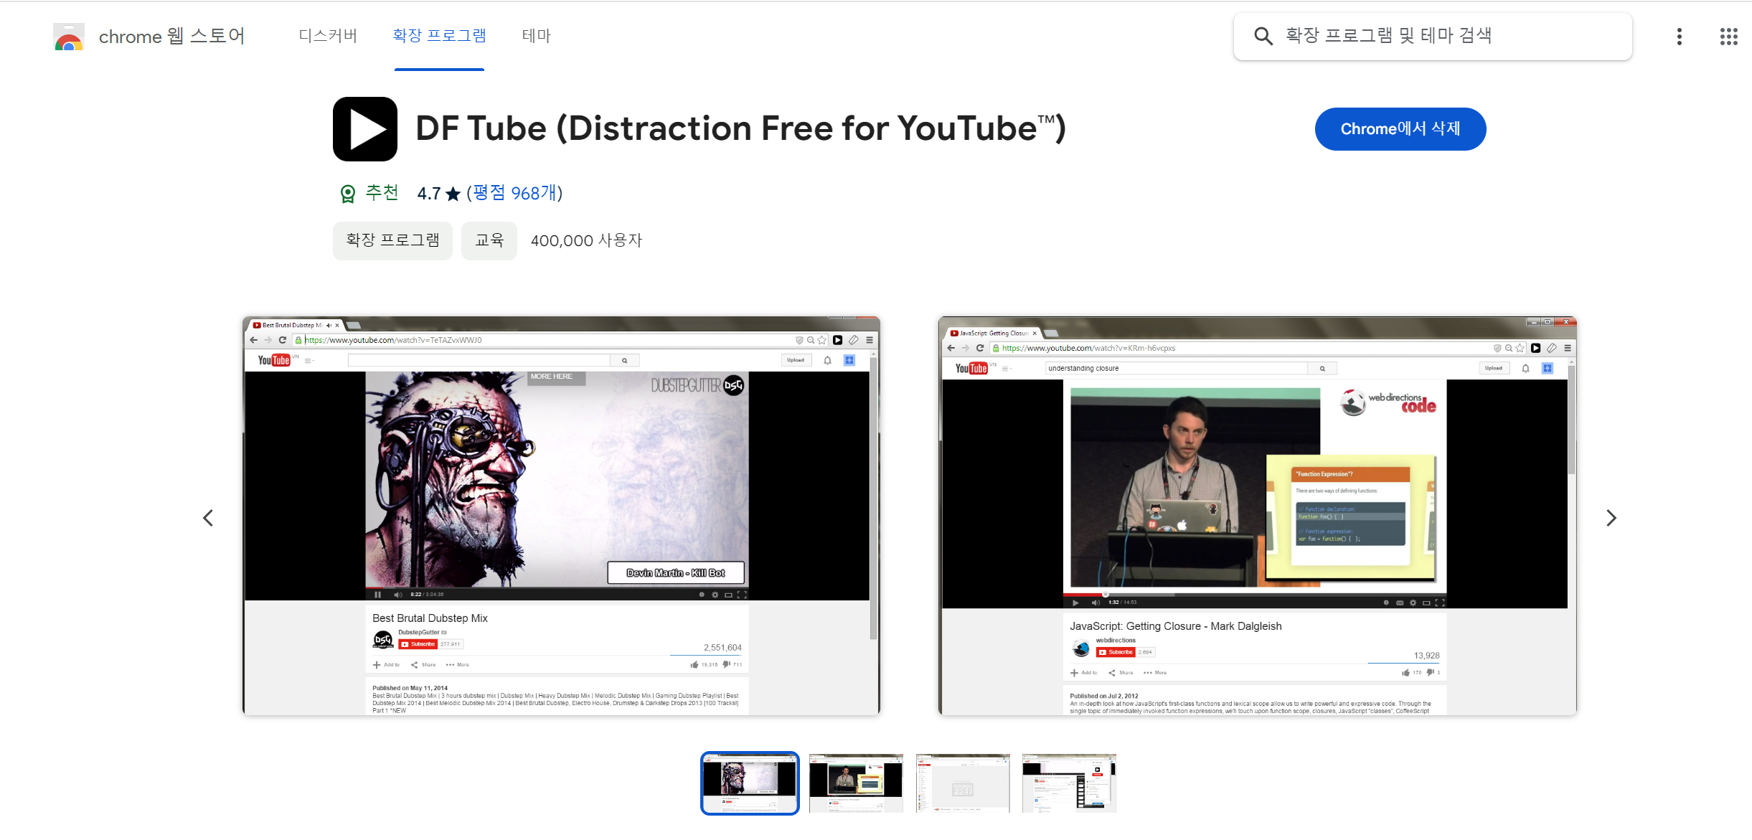Select the first screenshot thumbnail
Screen dimensions: 1752x840
pos(750,783)
